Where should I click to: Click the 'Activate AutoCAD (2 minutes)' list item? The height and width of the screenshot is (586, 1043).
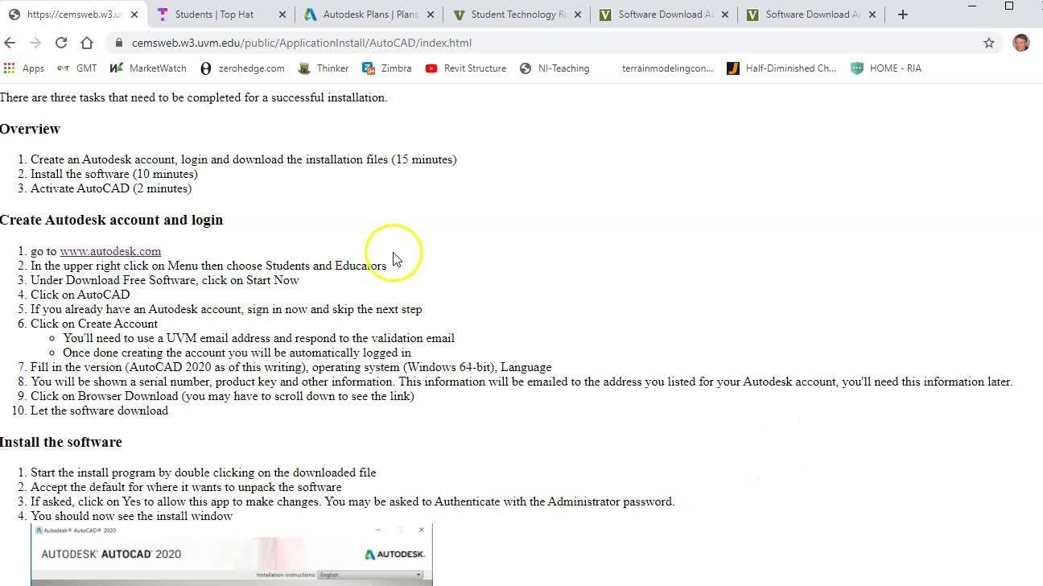click(111, 188)
